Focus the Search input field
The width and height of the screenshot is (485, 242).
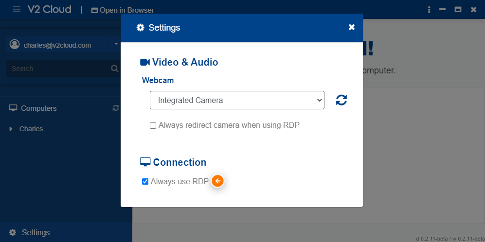click(63, 69)
